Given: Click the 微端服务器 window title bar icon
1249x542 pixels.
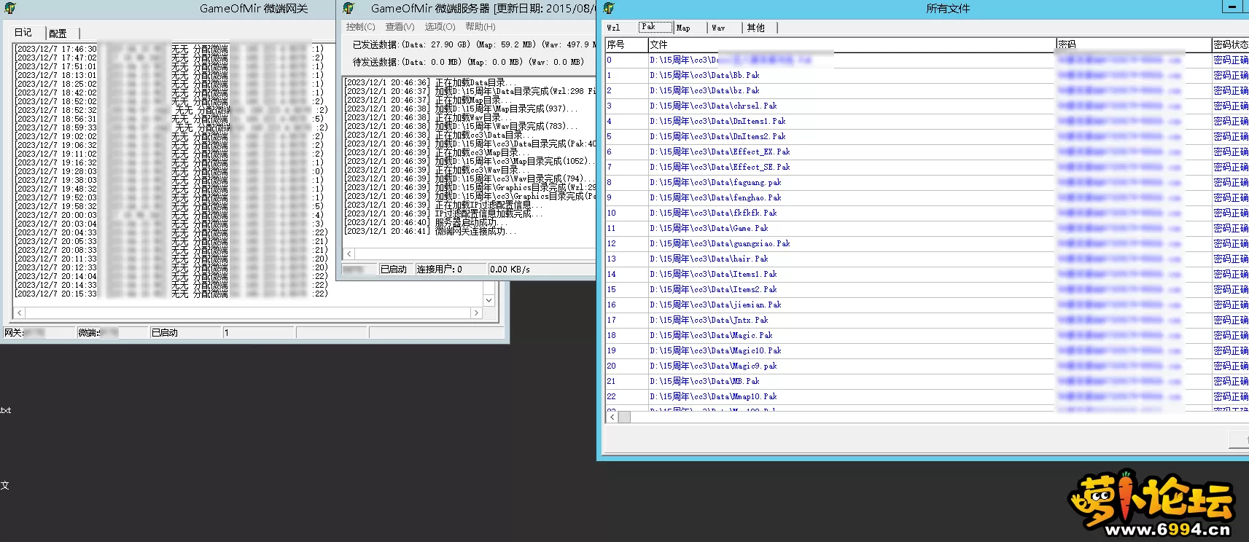Looking at the screenshot, I should click(x=349, y=8).
